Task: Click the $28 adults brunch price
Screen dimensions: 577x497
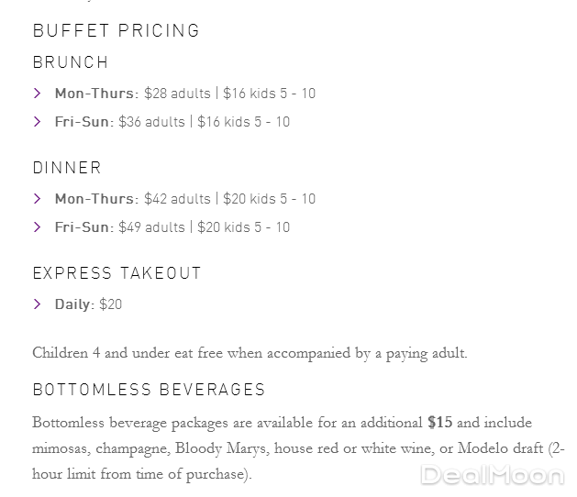Action: (x=177, y=93)
